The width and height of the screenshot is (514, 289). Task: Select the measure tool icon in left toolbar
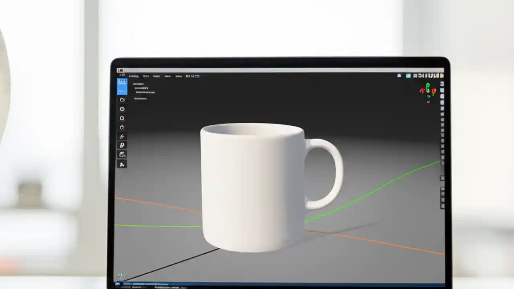coord(122,136)
